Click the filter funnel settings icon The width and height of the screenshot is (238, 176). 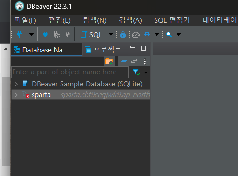[136, 72]
